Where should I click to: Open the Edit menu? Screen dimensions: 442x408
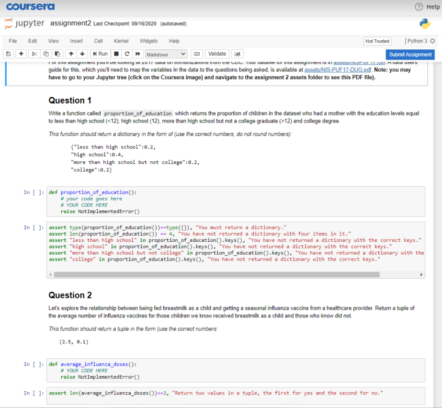(x=33, y=41)
